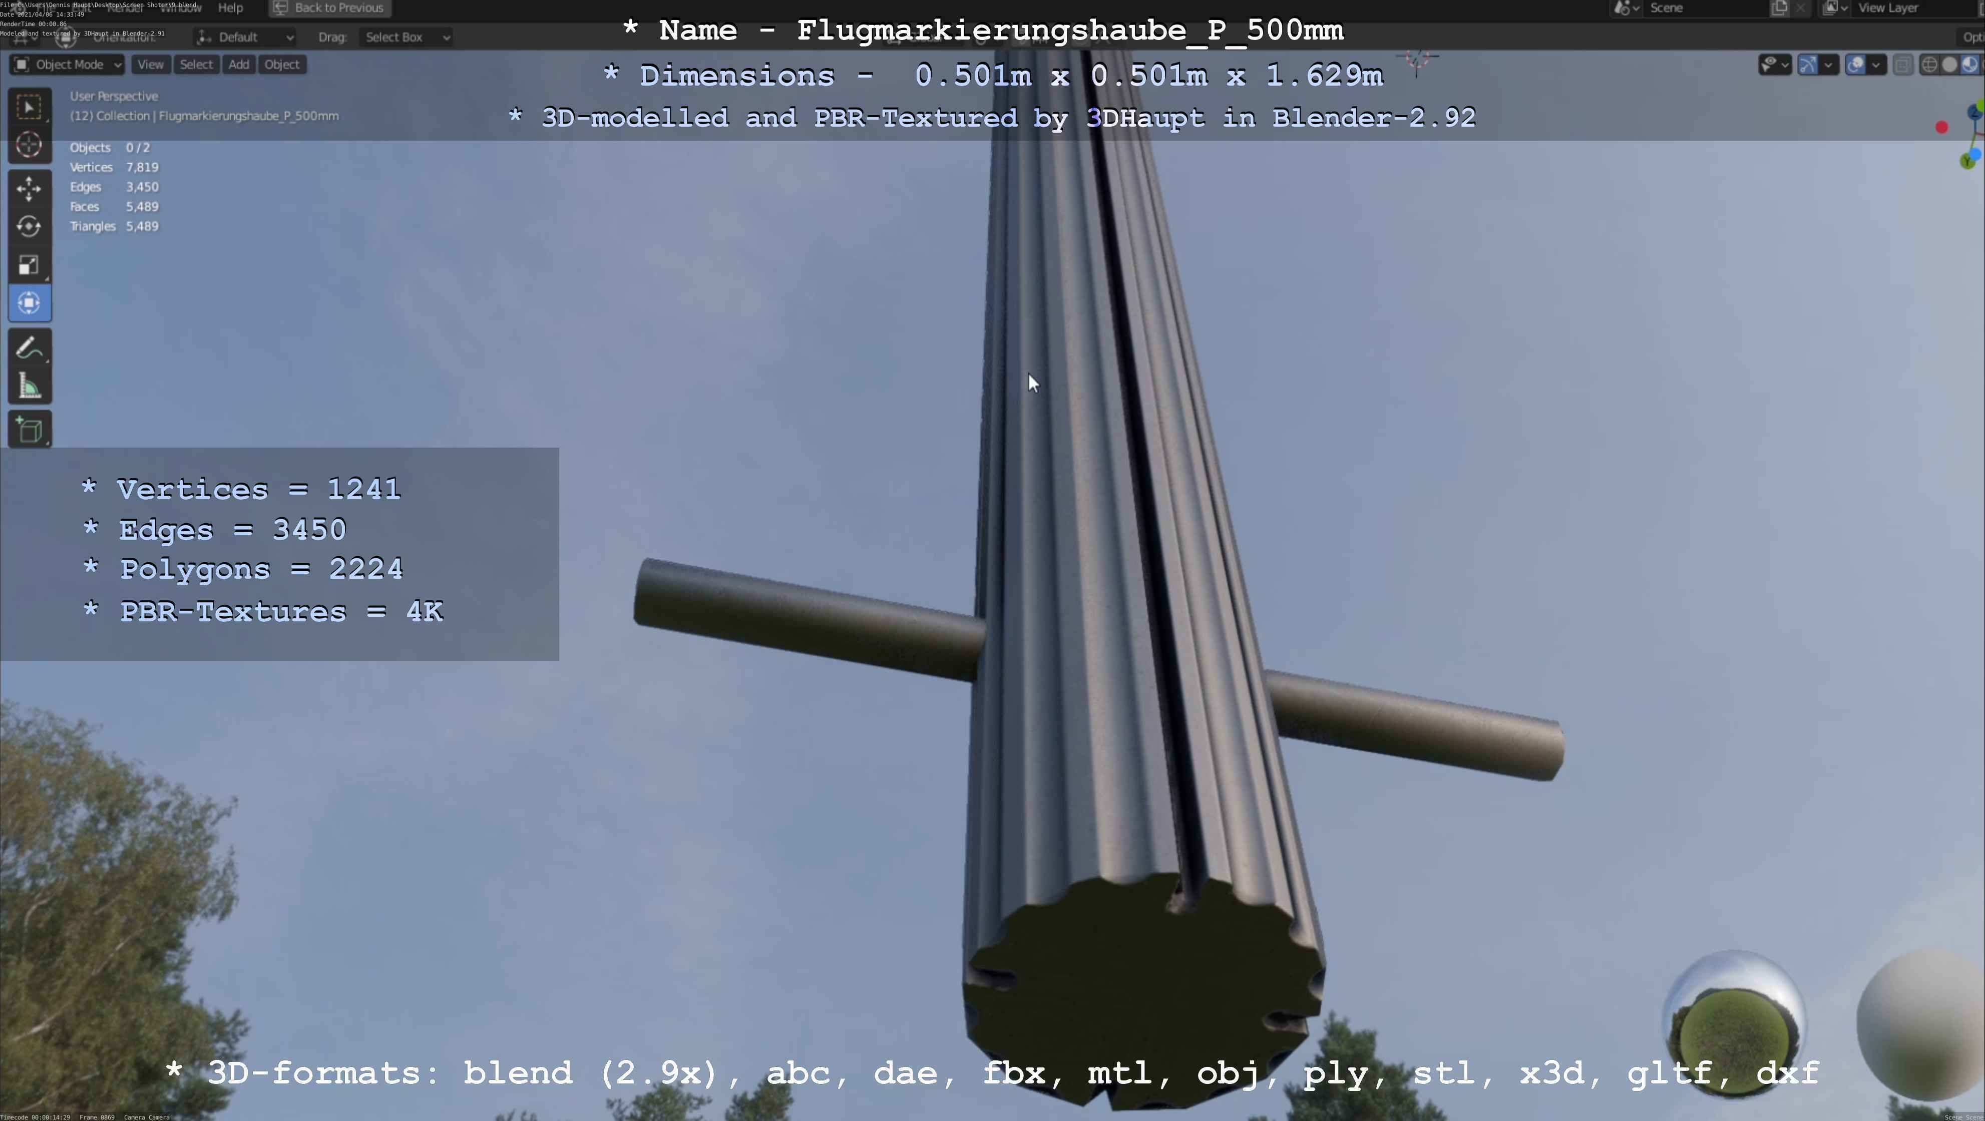
Task: Activate the Measure ruler tool
Action: [29, 386]
